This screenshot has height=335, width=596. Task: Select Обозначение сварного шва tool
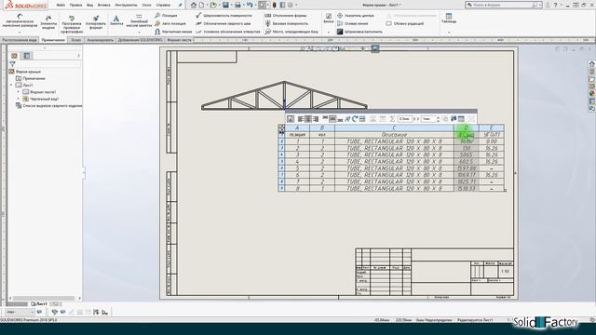[x=223, y=23]
